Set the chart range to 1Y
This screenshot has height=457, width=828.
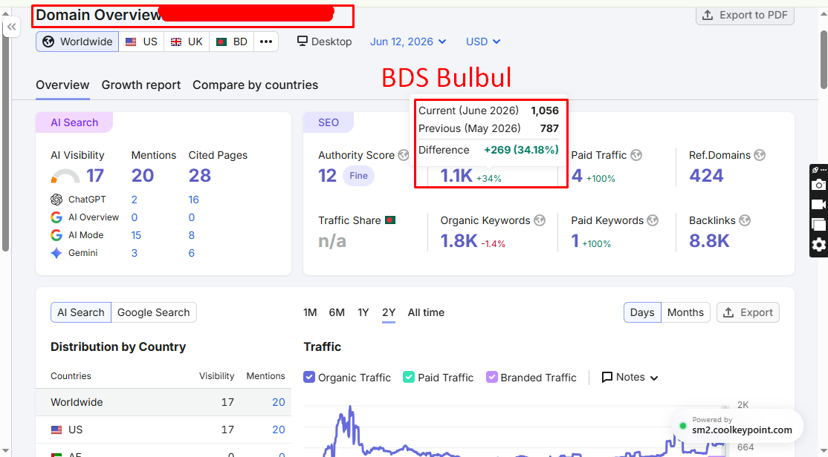point(363,312)
